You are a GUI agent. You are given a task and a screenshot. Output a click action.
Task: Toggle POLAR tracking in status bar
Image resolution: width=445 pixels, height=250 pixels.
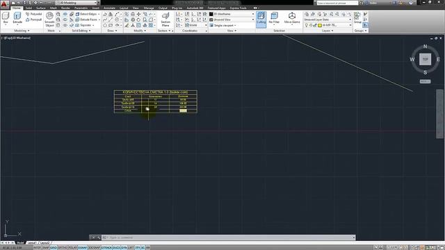(x=72, y=247)
